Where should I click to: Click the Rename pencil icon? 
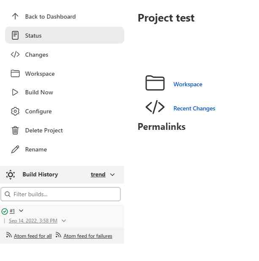[15, 149]
